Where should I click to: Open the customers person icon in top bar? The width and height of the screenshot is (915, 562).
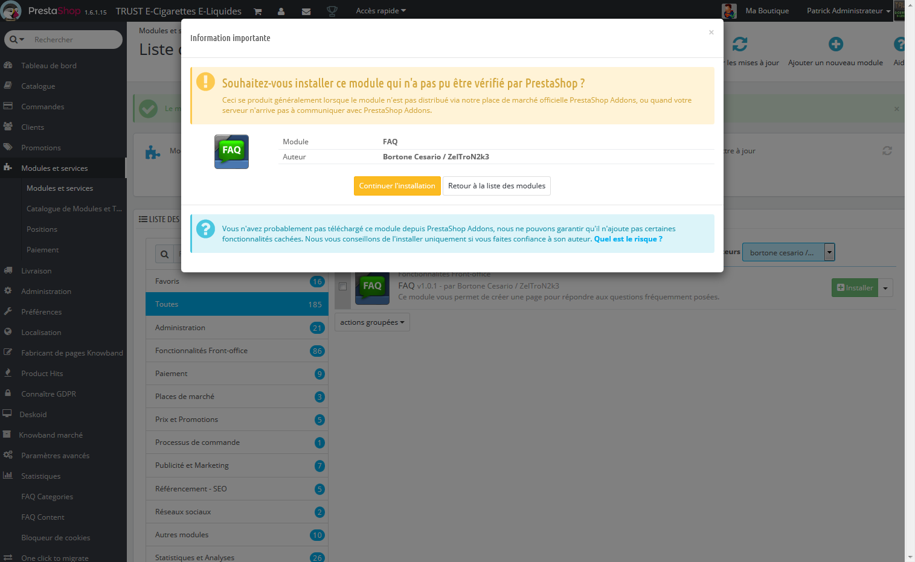pos(281,11)
